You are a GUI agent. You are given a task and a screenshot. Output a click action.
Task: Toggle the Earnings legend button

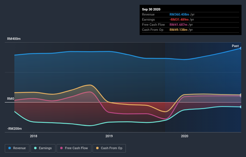click(43, 148)
